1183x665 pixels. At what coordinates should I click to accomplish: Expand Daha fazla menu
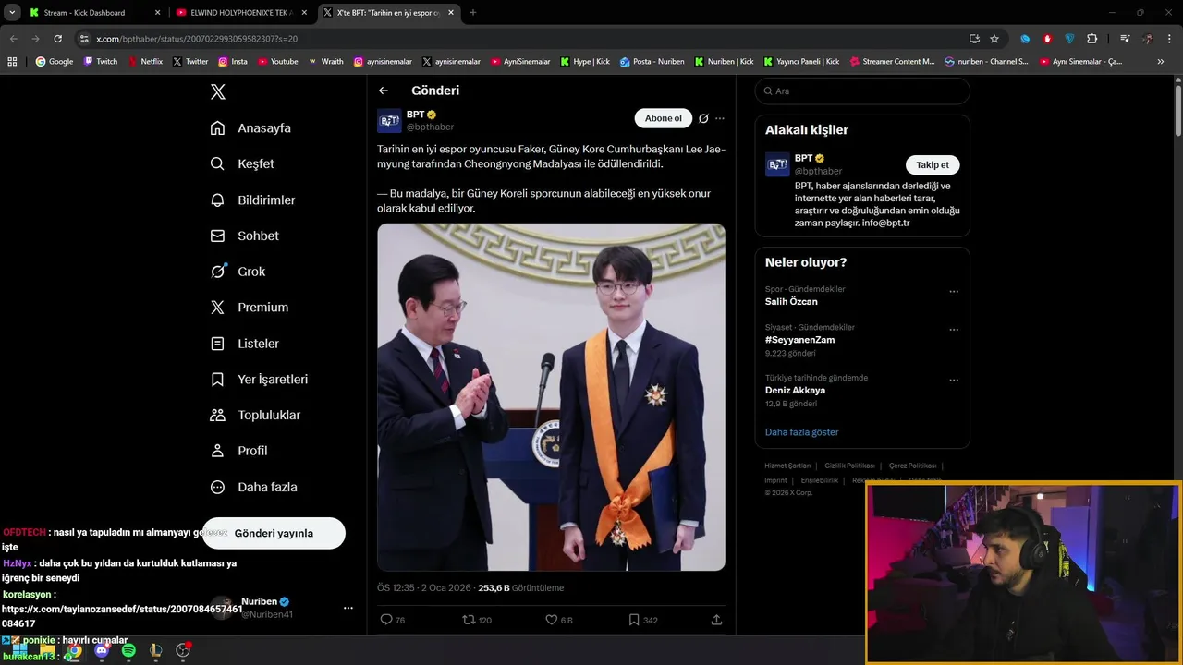[253, 487]
